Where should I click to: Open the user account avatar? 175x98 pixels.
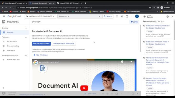pyautogui.click(x=137, y=16)
